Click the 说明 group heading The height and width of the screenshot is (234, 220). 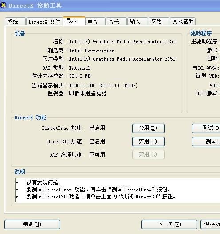[20, 172]
